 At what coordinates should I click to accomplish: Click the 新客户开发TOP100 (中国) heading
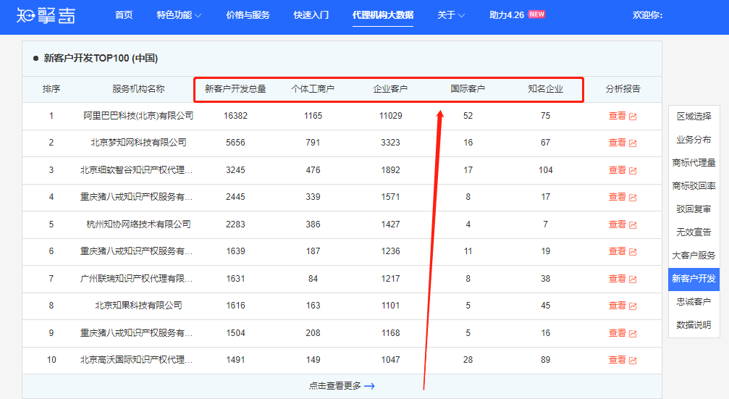pos(101,58)
